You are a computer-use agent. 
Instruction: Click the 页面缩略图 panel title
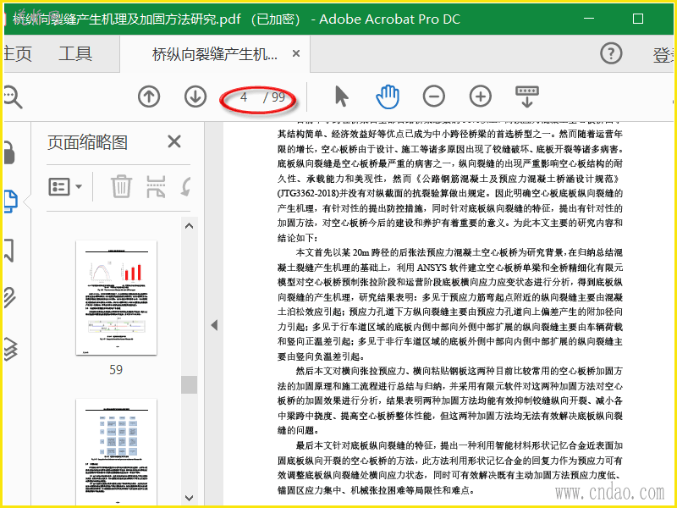pyautogui.click(x=88, y=142)
